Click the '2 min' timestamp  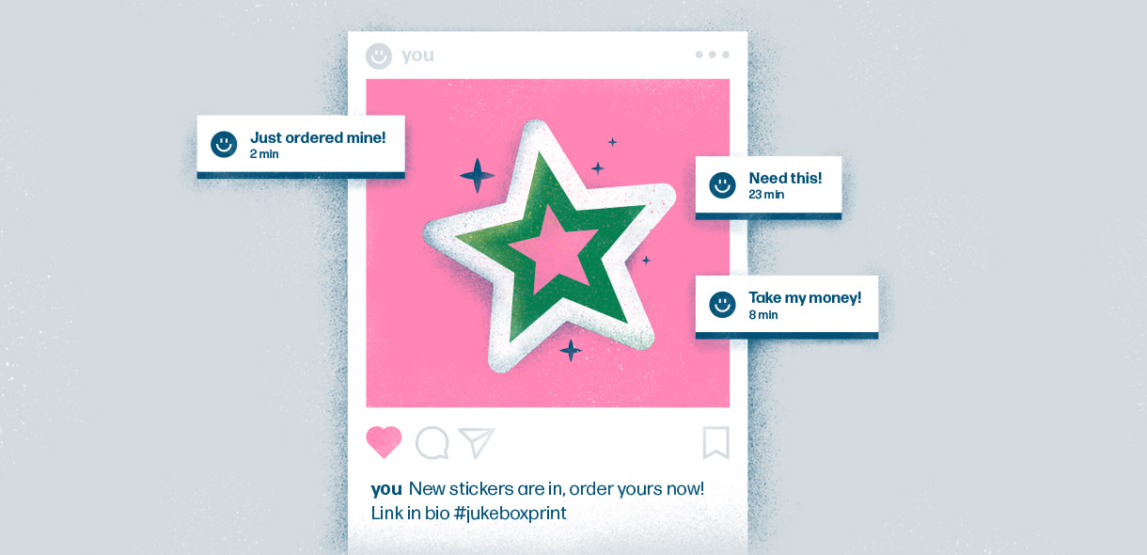pyautogui.click(x=264, y=154)
